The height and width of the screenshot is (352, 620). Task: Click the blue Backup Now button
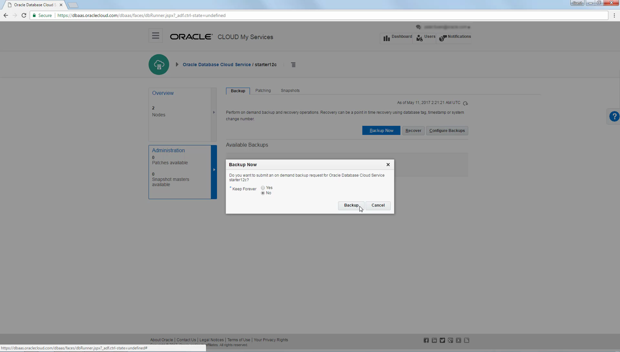(381, 131)
